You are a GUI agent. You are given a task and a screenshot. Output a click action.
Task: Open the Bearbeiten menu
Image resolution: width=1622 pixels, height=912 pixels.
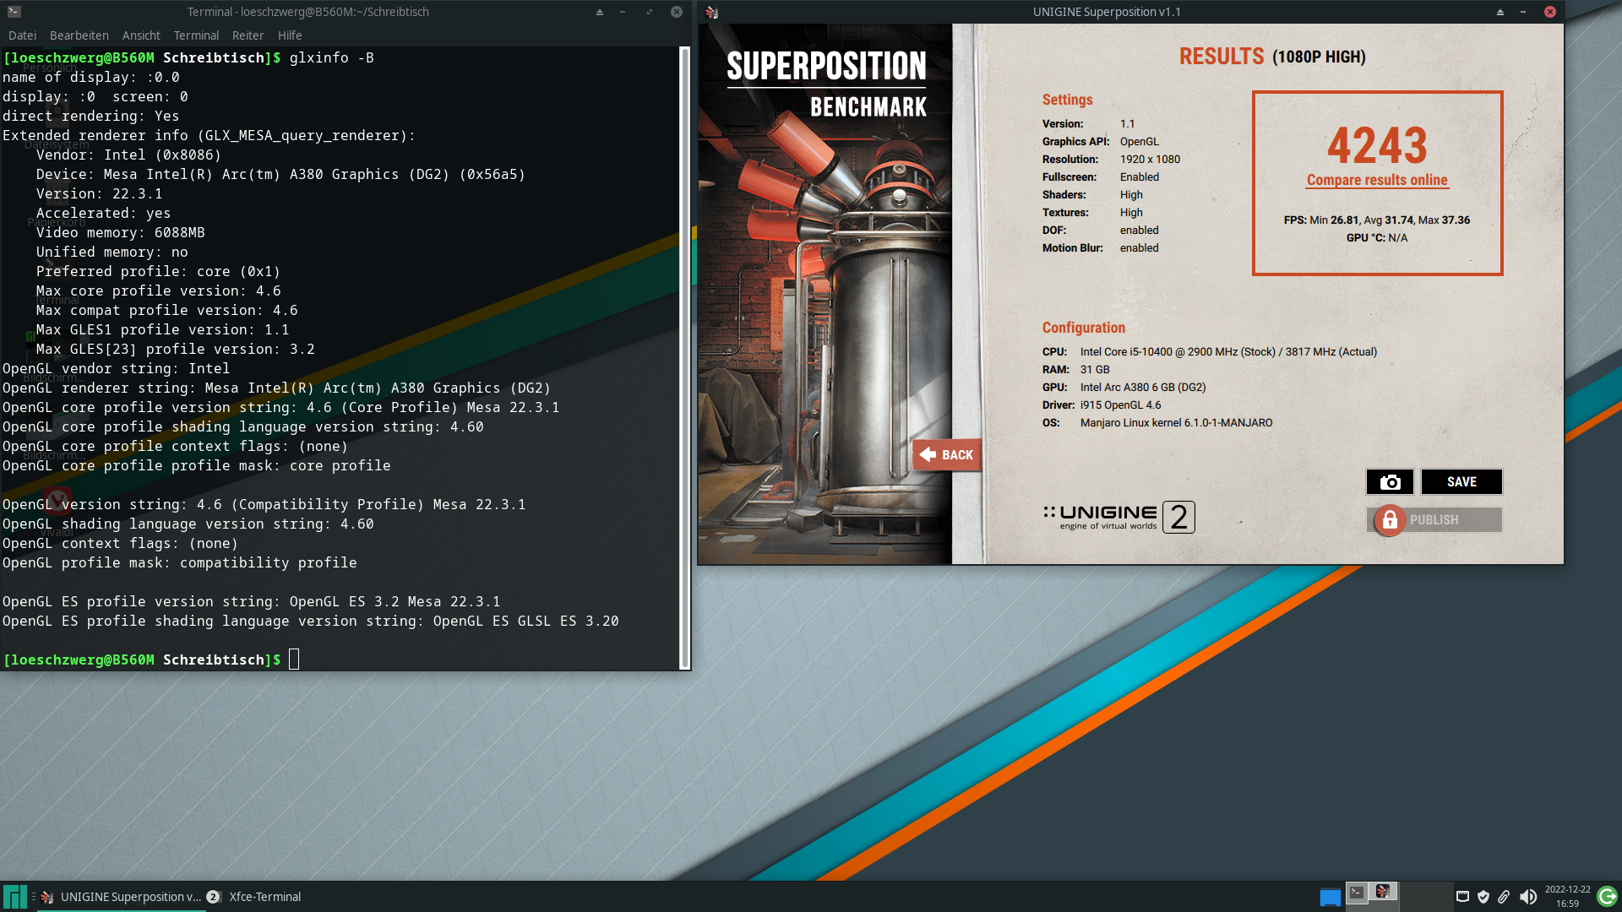[79, 35]
